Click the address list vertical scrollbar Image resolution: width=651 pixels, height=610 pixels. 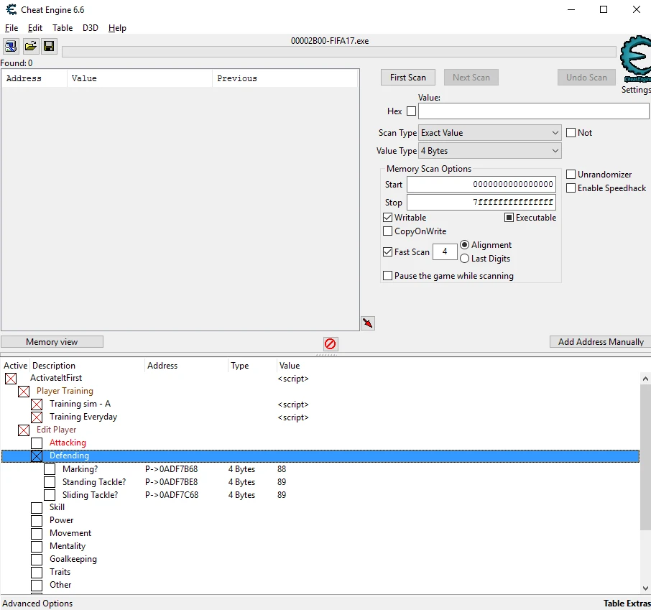(x=645, y=481)
